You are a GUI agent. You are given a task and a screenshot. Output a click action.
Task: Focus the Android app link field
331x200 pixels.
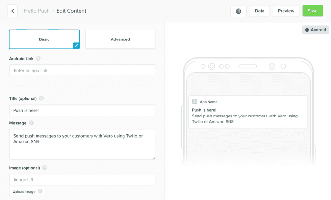[82, 71]
